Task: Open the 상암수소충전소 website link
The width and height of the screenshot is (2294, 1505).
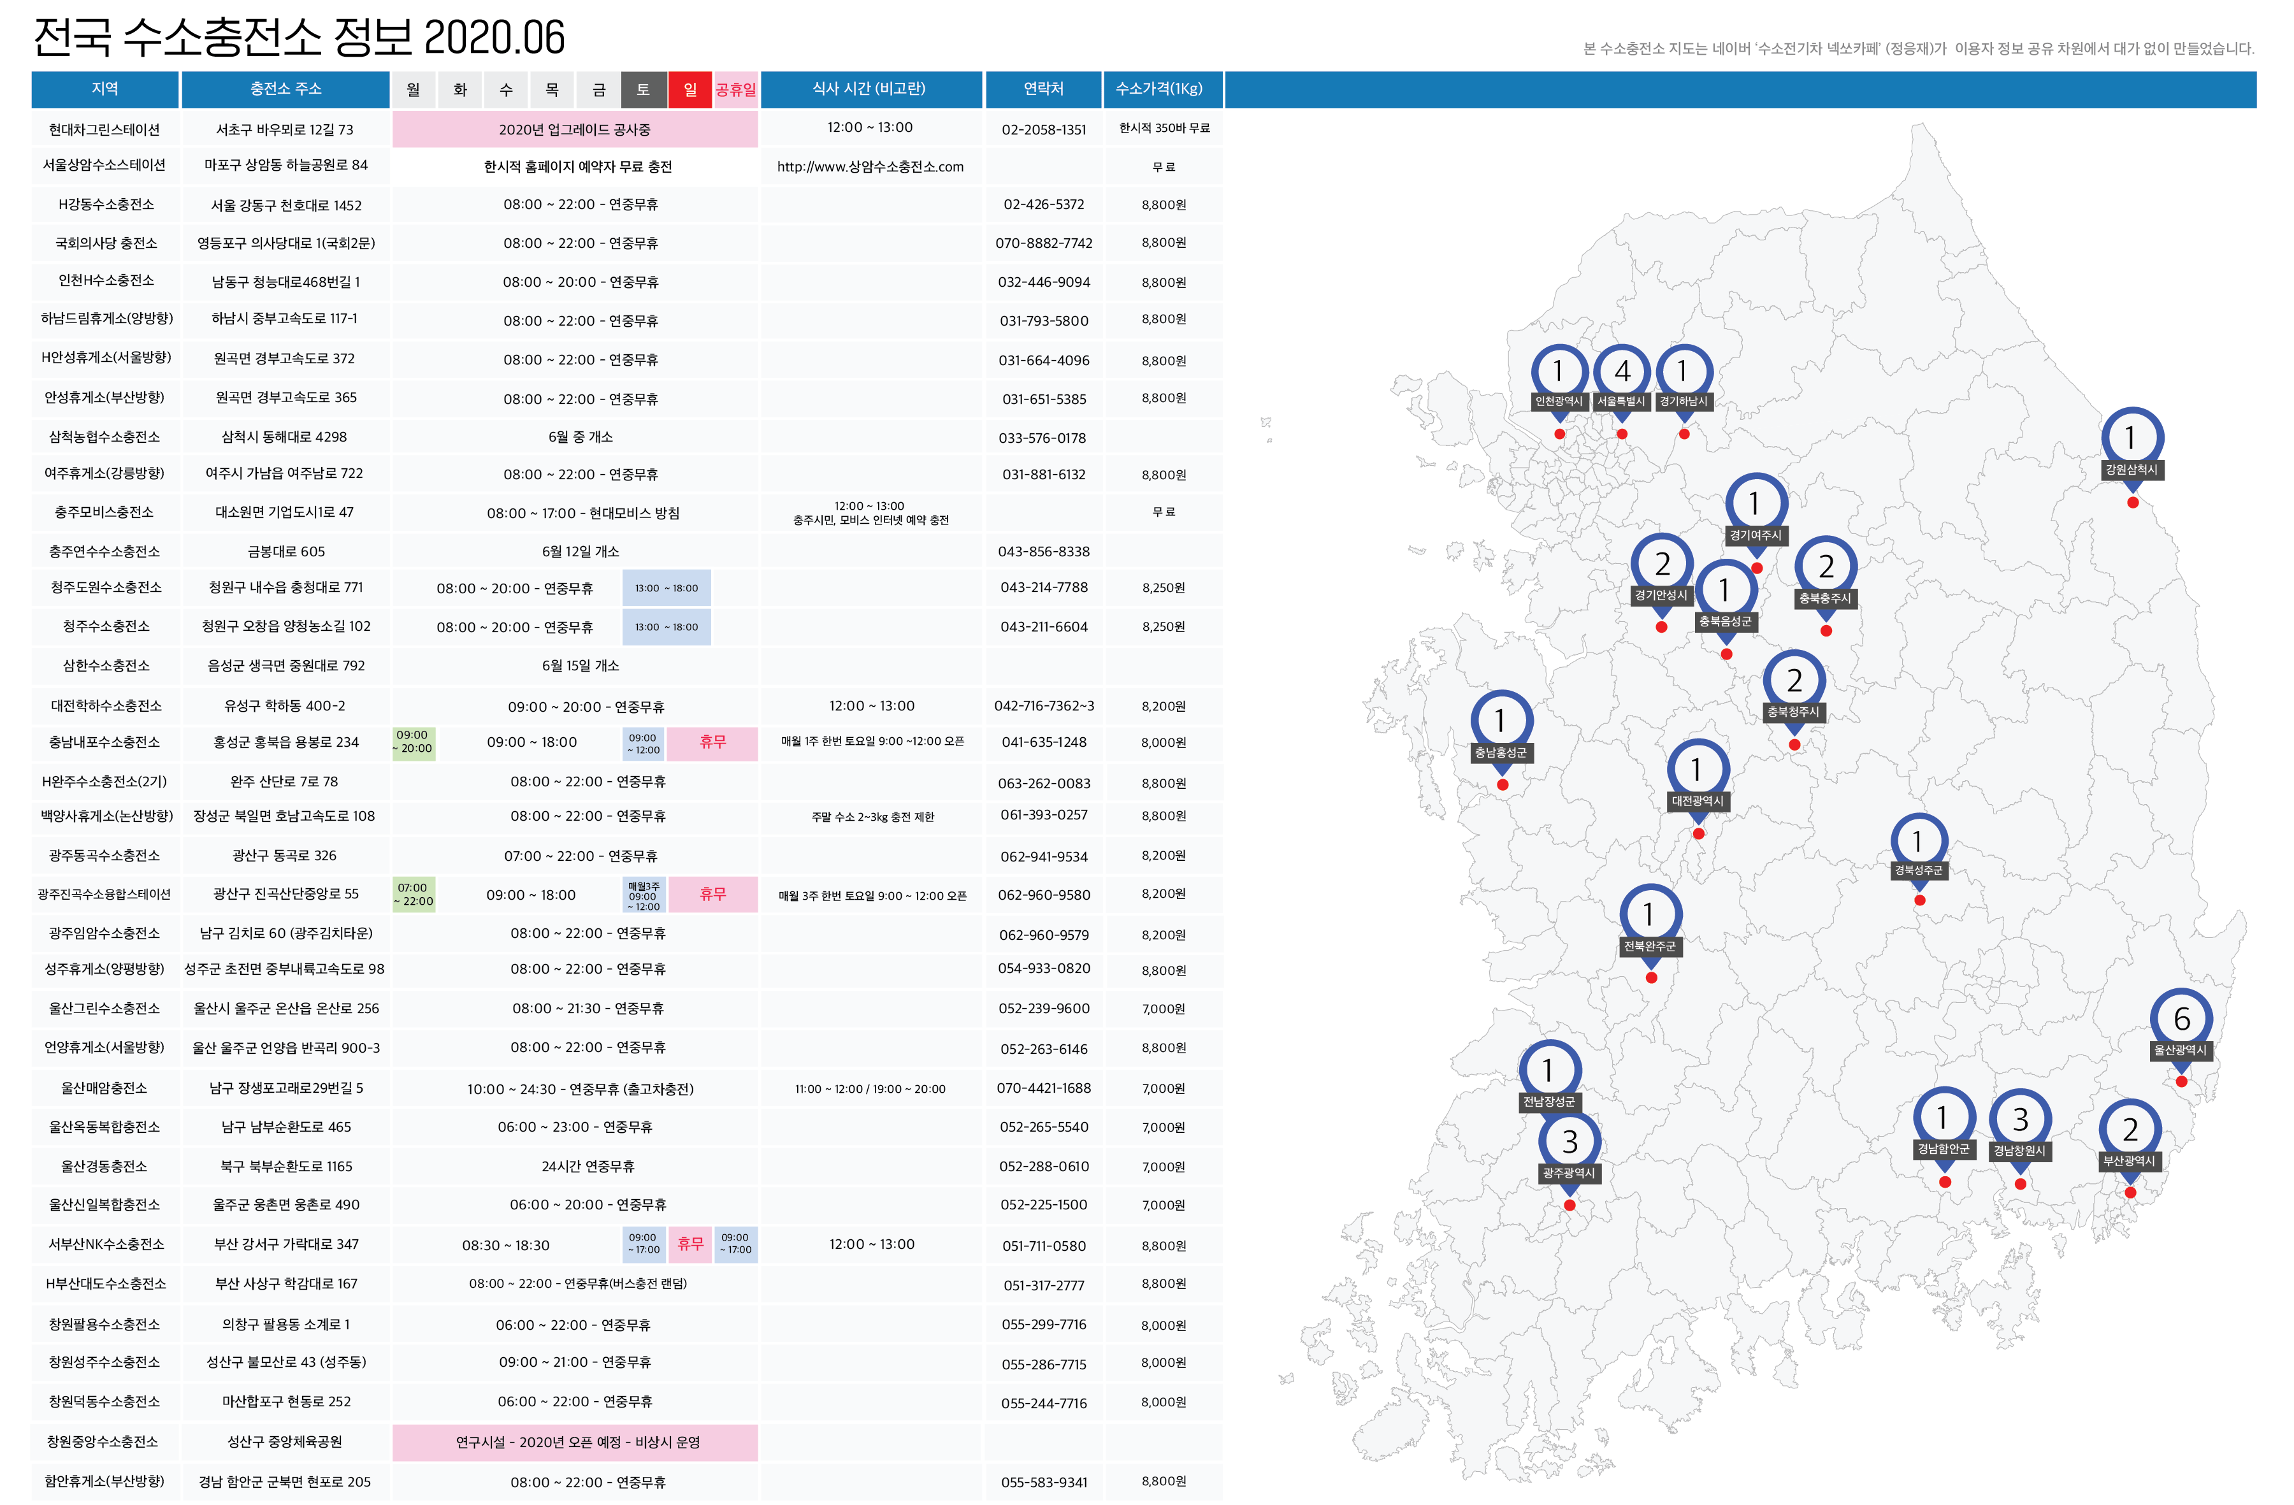Action: click(x=869, y=167)
